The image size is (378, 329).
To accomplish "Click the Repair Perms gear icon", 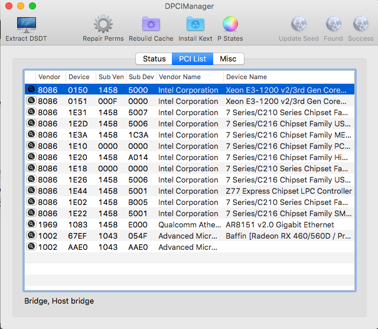I will pyautogui.click(x=103, y=24).
